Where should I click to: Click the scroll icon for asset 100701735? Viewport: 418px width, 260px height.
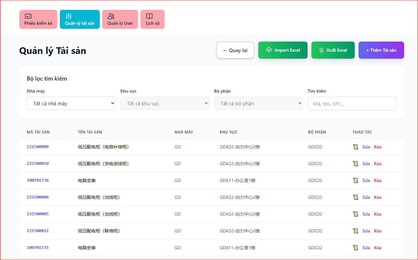point(356,248)
